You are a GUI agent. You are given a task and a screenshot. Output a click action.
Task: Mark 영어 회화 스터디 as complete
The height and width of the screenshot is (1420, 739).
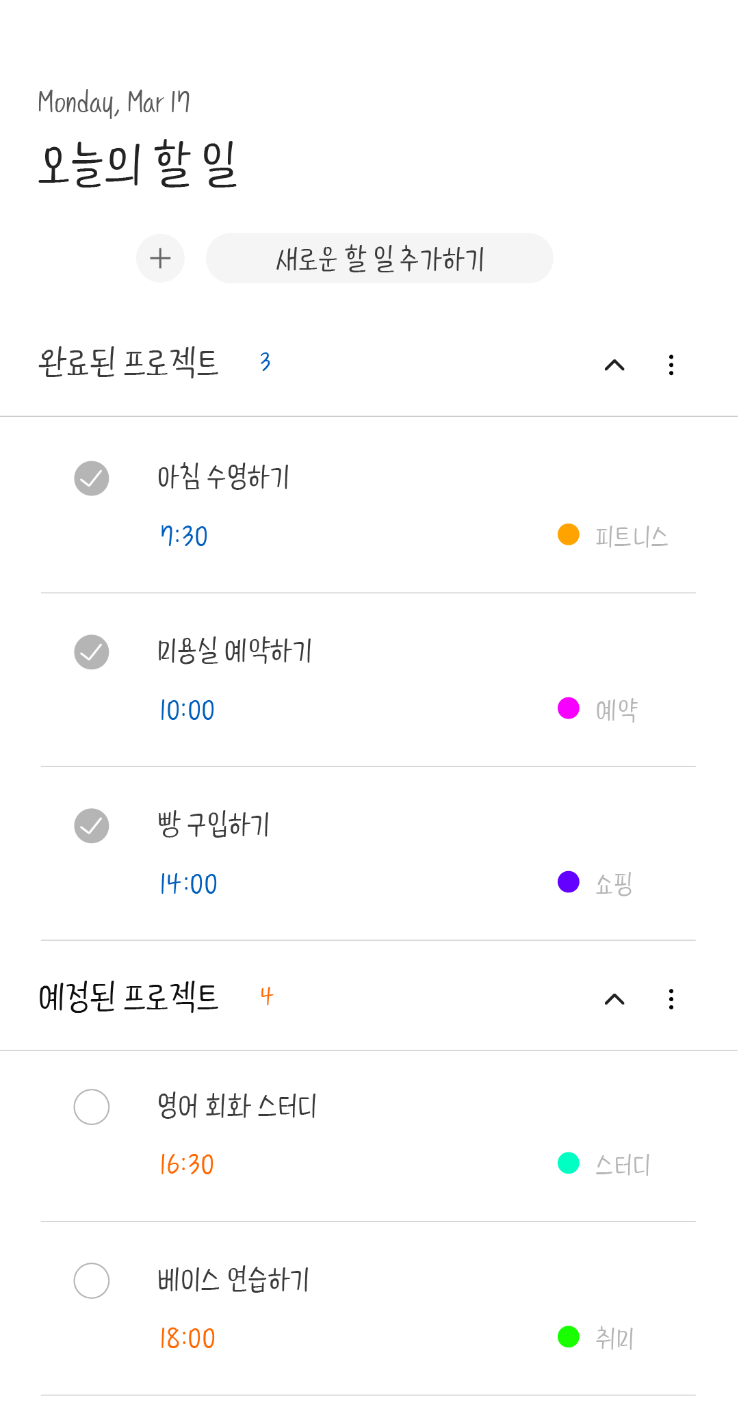92,1107
